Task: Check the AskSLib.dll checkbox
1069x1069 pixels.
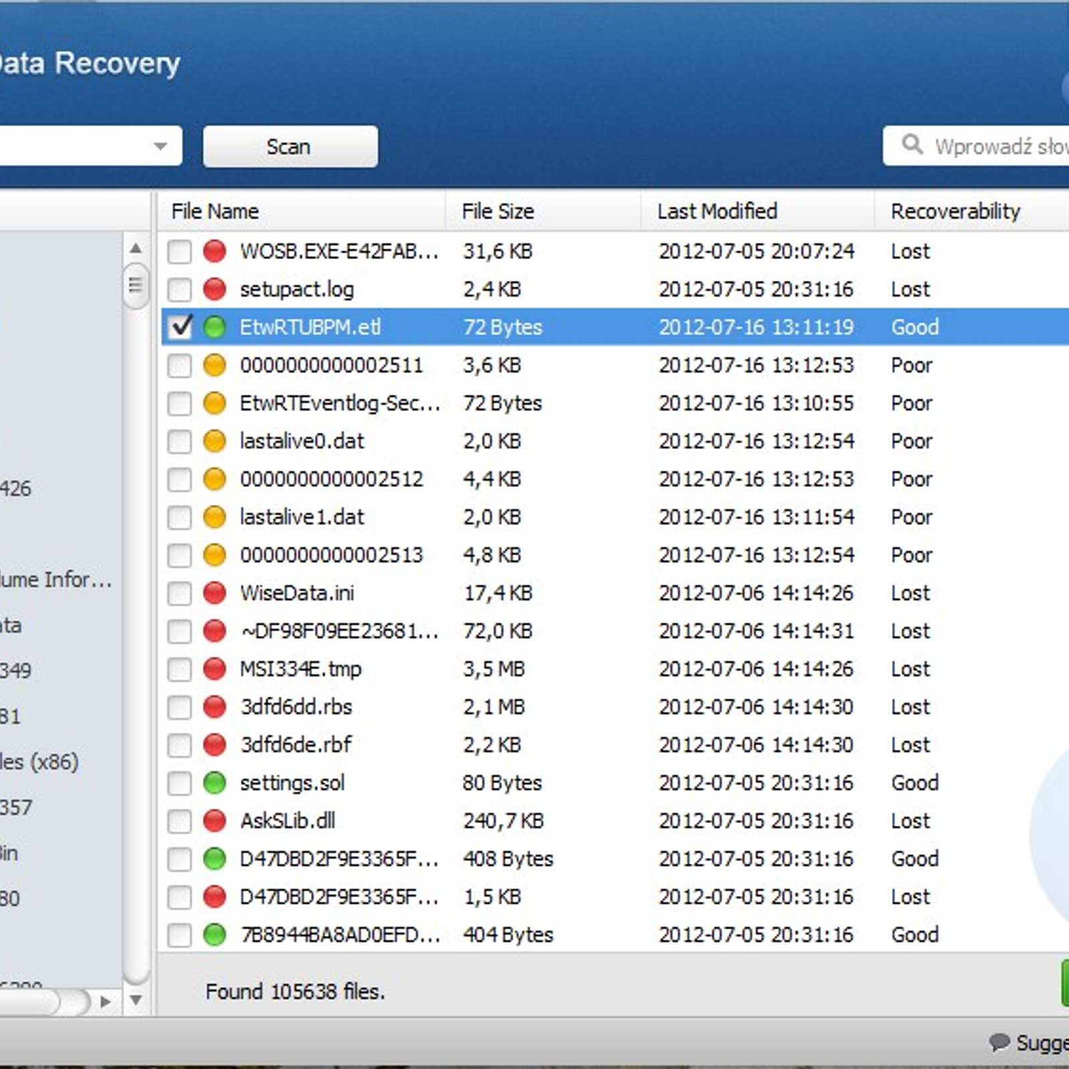Action: [x=179, y=820]
